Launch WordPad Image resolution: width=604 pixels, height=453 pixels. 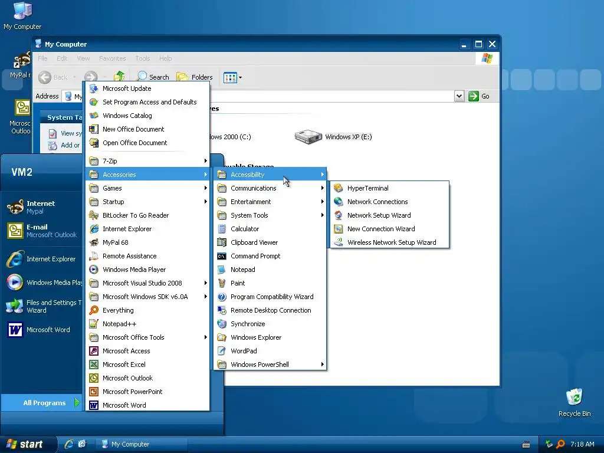tap(270, 351)
